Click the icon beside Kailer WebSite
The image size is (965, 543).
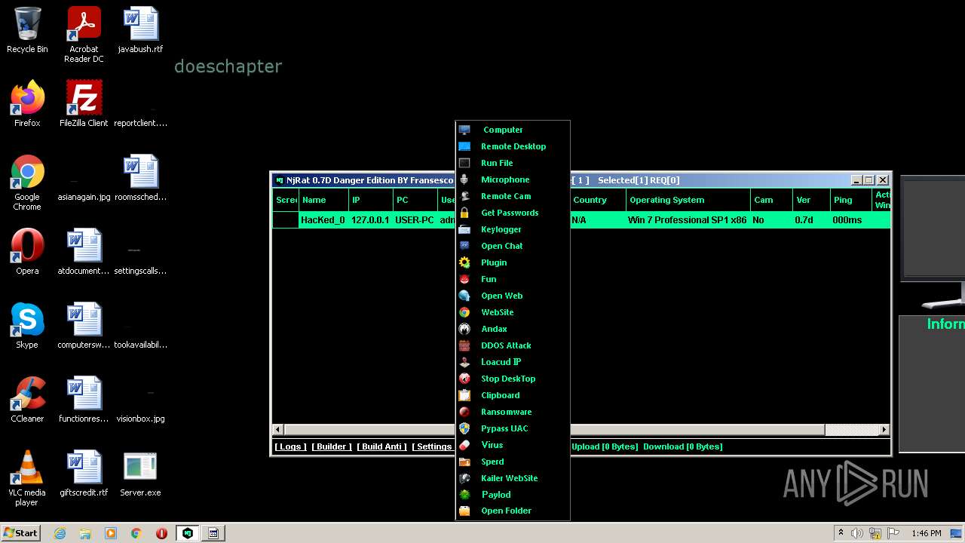464,478
